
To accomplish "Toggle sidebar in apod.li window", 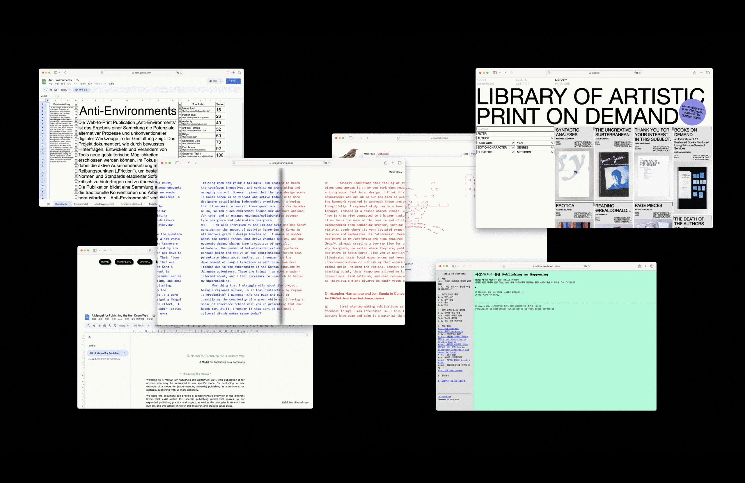I will pos(495,73).
